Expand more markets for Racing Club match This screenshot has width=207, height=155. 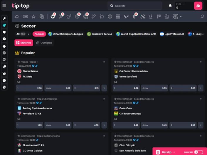pos(104,125)
